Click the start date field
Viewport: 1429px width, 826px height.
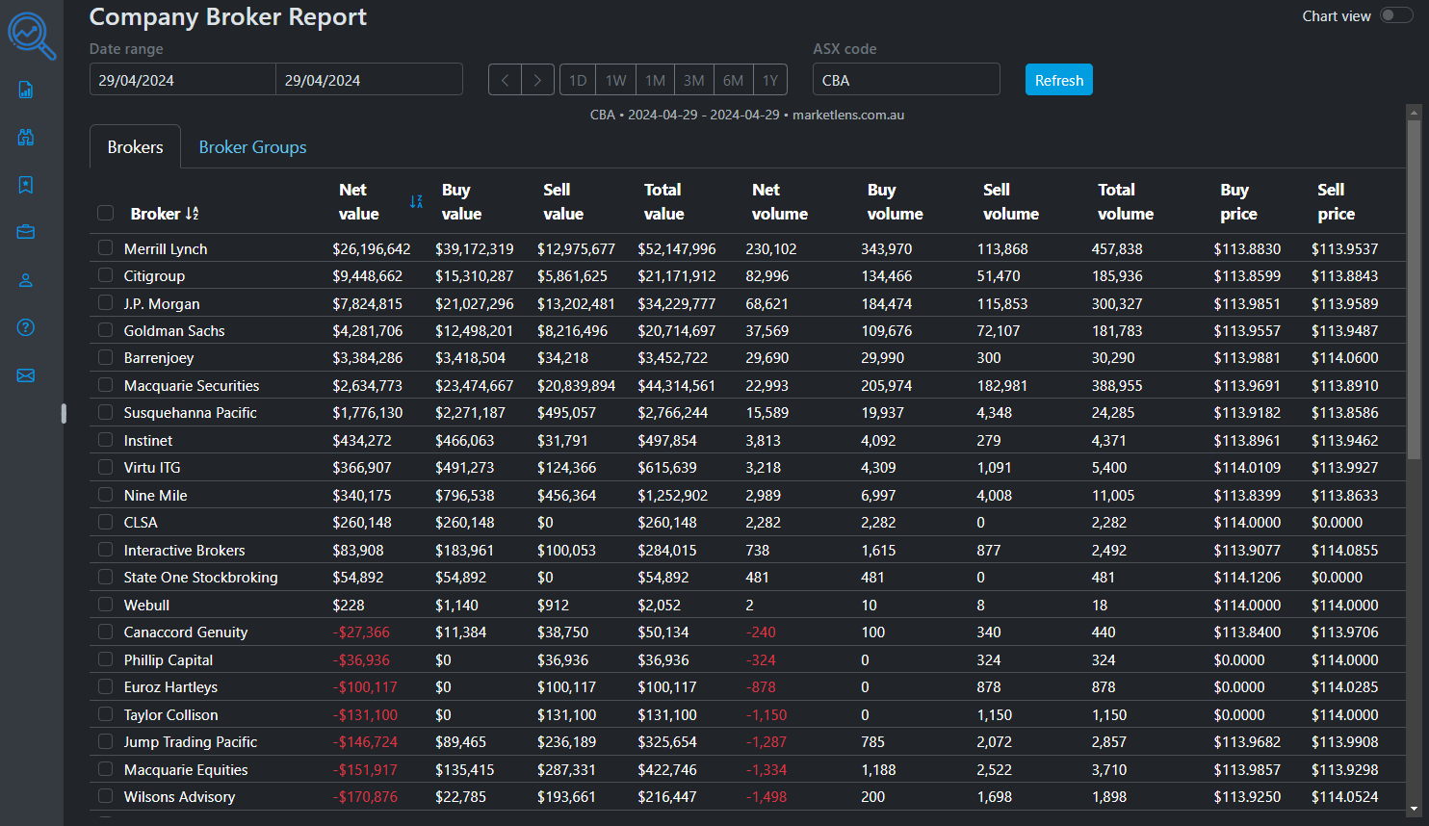[x=183, y=80]
